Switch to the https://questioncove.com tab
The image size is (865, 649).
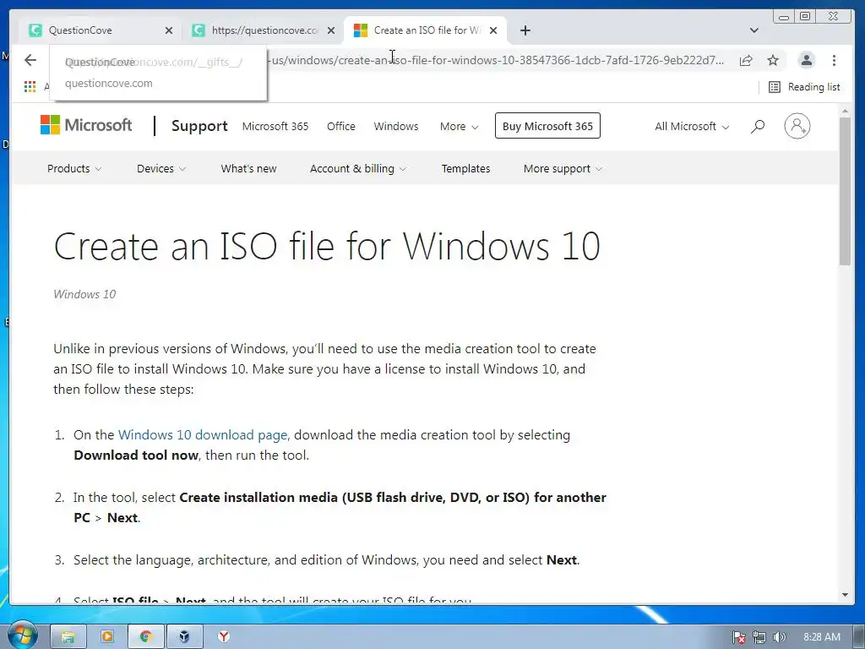(x=264, y=30)
